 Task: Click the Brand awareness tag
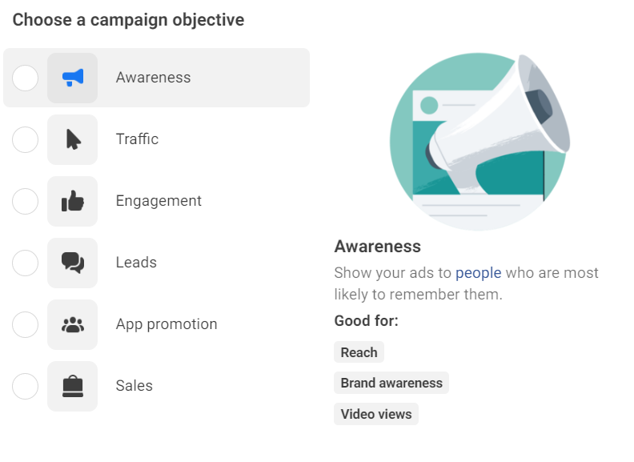[391, 383]
